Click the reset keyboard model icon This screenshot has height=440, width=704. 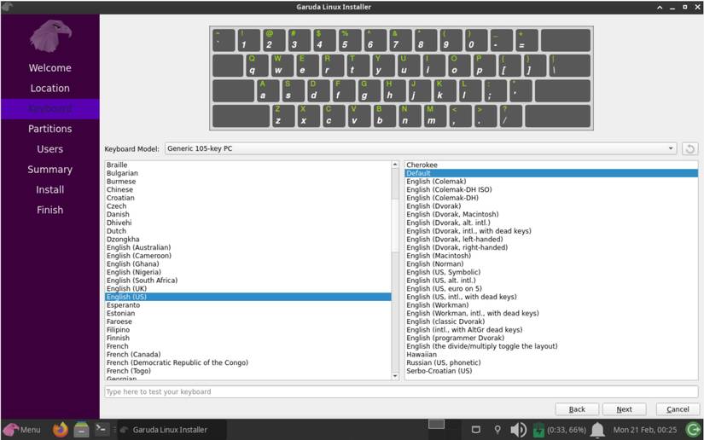pyautogui.click(x=689, y=148)
